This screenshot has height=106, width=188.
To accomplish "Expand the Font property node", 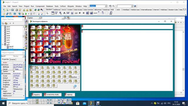I will click(2, 89).
